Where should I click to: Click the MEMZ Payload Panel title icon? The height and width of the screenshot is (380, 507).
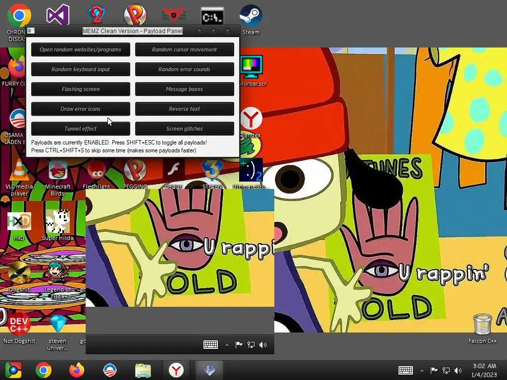coord(31,31)
